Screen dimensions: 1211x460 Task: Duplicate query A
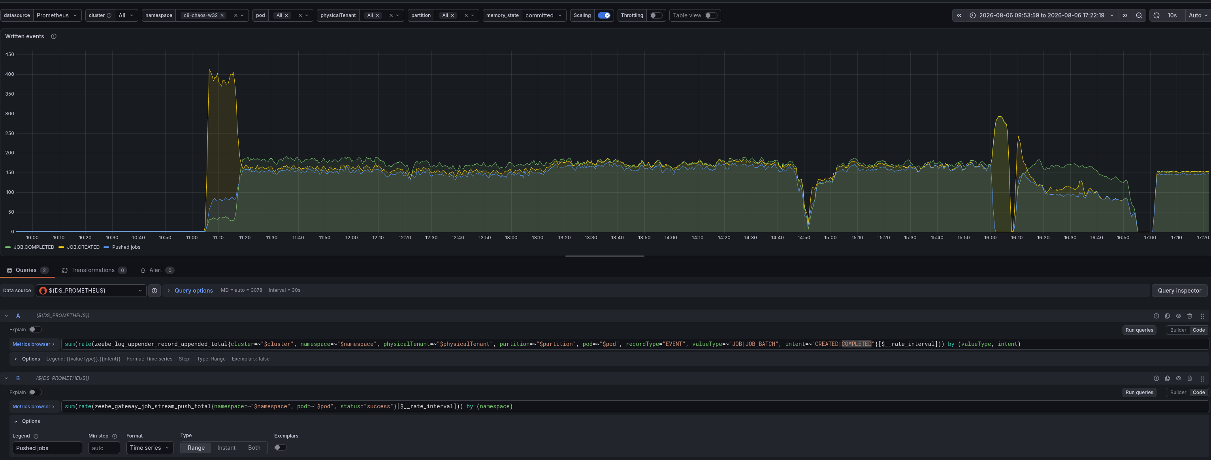tap(1167, 316)
